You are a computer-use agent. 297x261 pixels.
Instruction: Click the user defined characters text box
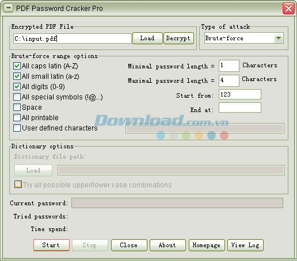click(x=205, y=128)
